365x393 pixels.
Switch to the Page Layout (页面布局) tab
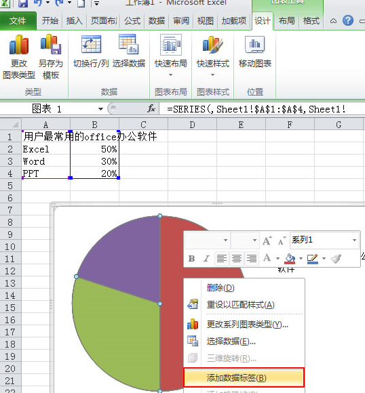pos(103,21)
